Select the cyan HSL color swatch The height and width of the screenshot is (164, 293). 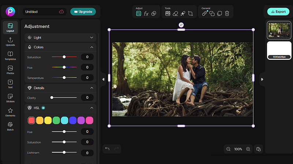(64, 120)
